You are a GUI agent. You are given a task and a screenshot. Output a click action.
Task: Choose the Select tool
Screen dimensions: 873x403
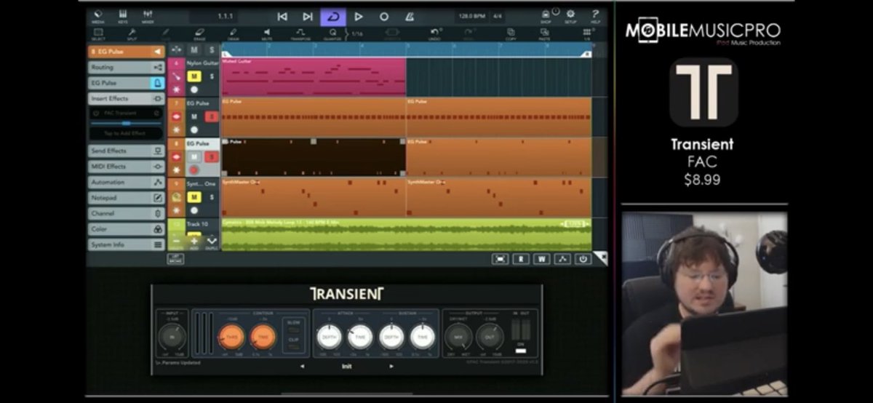tap(98, 34)
